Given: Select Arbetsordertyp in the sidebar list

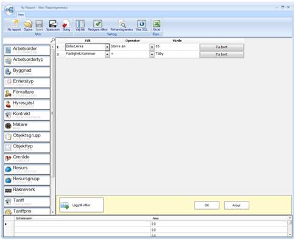Looking at the screenshot, I should point(27,61).
